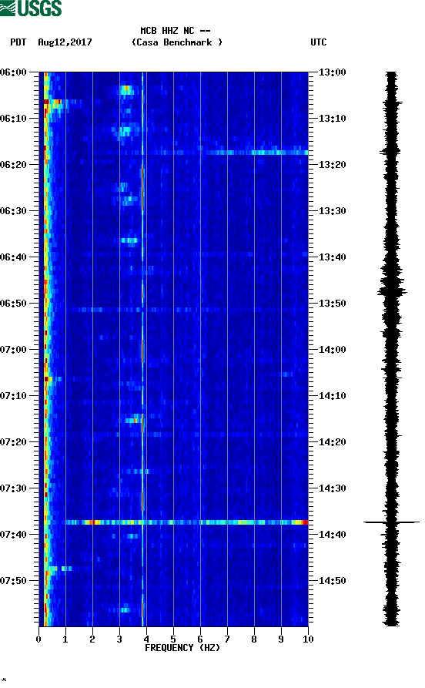Click the 4 Hz frequency tick label
Image resolution: width=425 pixels, height=688 pixels.
146,639
